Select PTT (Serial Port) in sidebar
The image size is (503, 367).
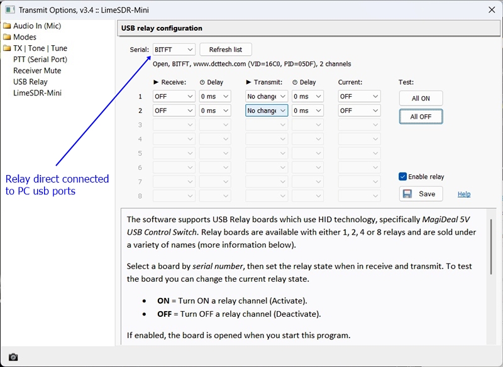point(40,60)
